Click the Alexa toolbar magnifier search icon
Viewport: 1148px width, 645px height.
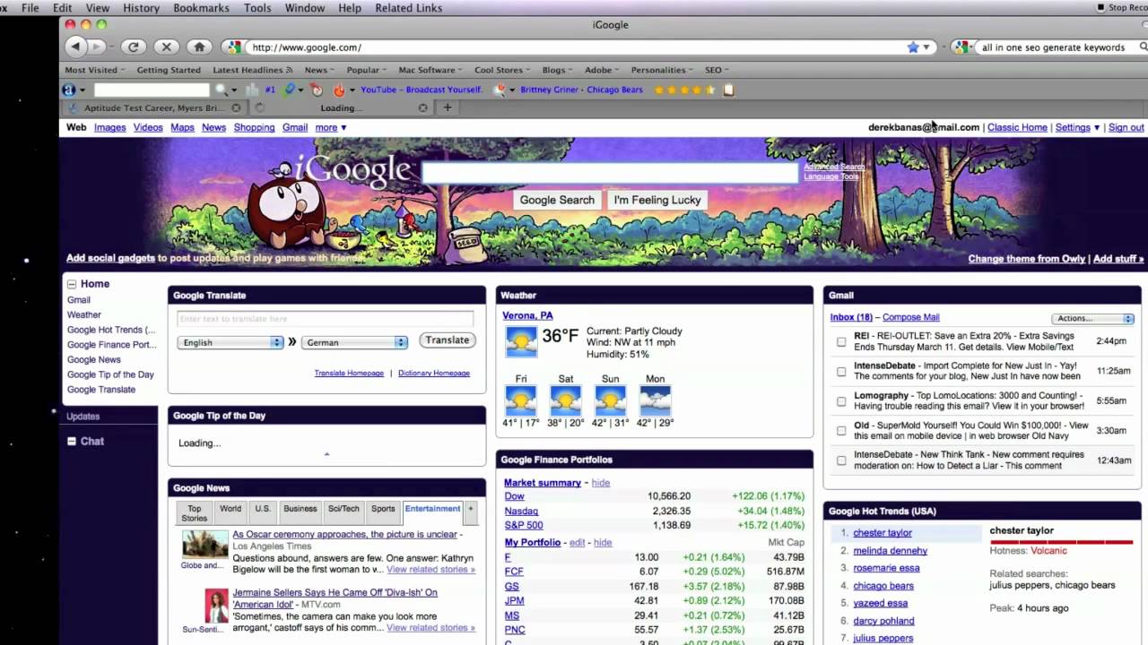tap(221, 90)
